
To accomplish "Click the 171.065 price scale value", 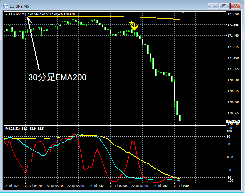I will coord(233,69).
